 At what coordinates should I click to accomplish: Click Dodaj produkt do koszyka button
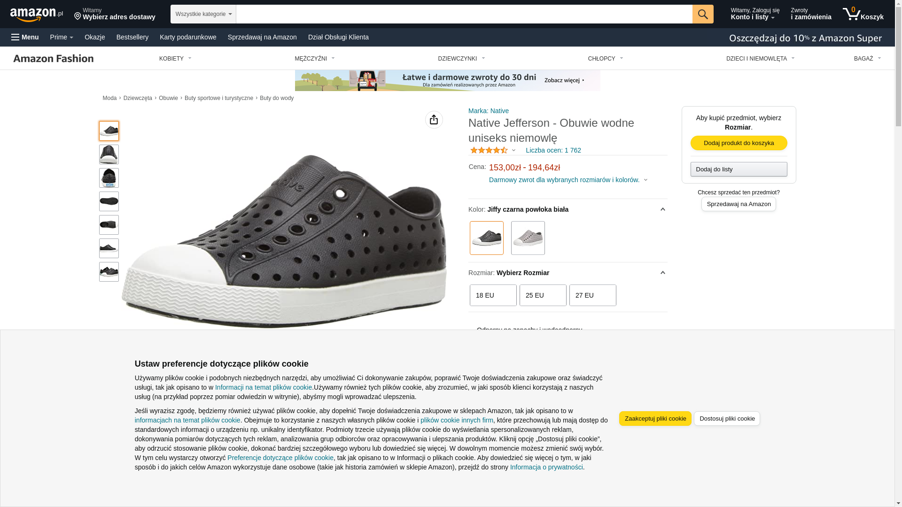739,143
